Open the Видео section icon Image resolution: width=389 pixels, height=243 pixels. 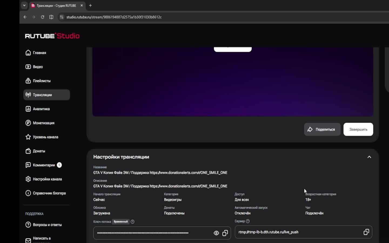(x=28, y=67)
